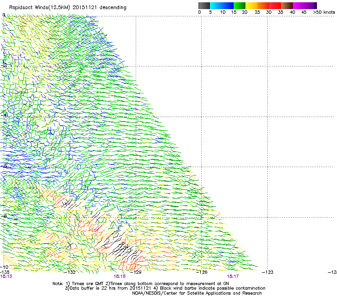Click the magenta 40-45 knots legend segment
This screenshot has width=337, height=296.
pos(299,5)
